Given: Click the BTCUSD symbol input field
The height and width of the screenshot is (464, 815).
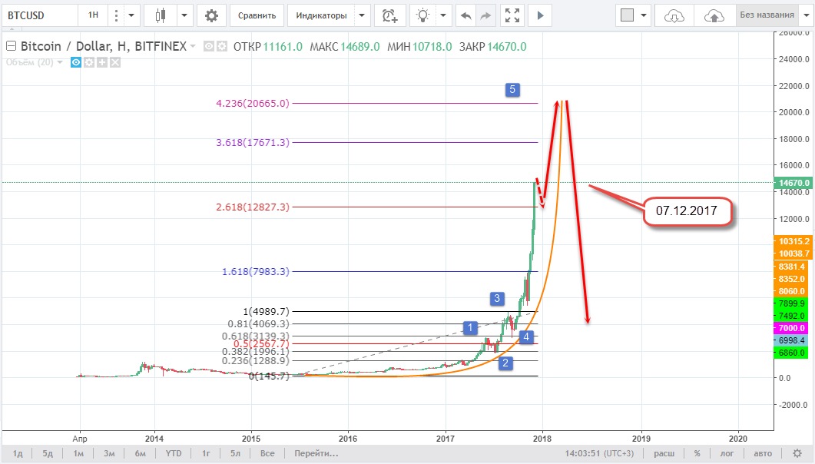Looking at the screenshot, I should tap(38, 15).
